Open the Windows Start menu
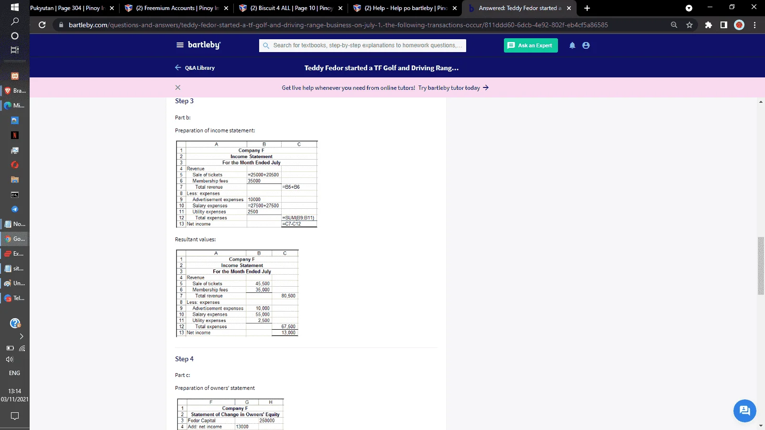765x430 pixels. 15,7
